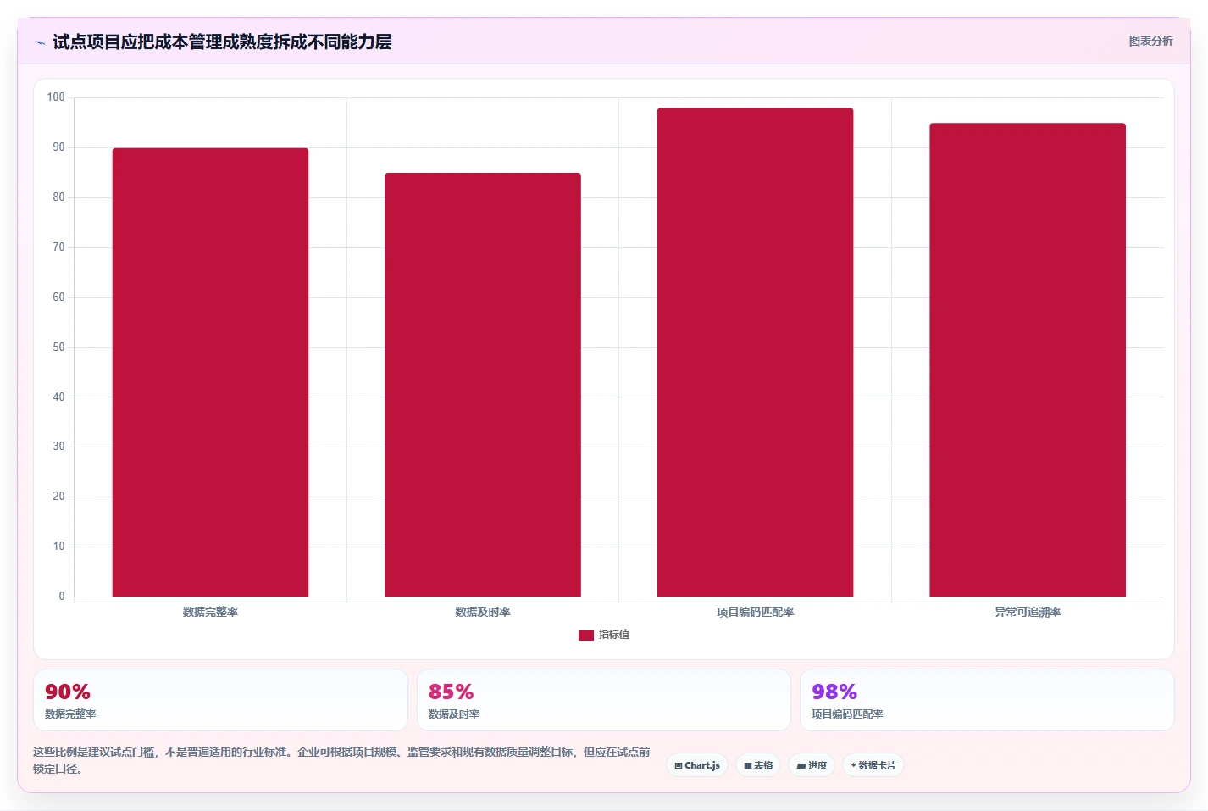Click the 数据卡片 tag pill
The height and width of the screenshot is (811, 1208).
[x=873, y=765]
